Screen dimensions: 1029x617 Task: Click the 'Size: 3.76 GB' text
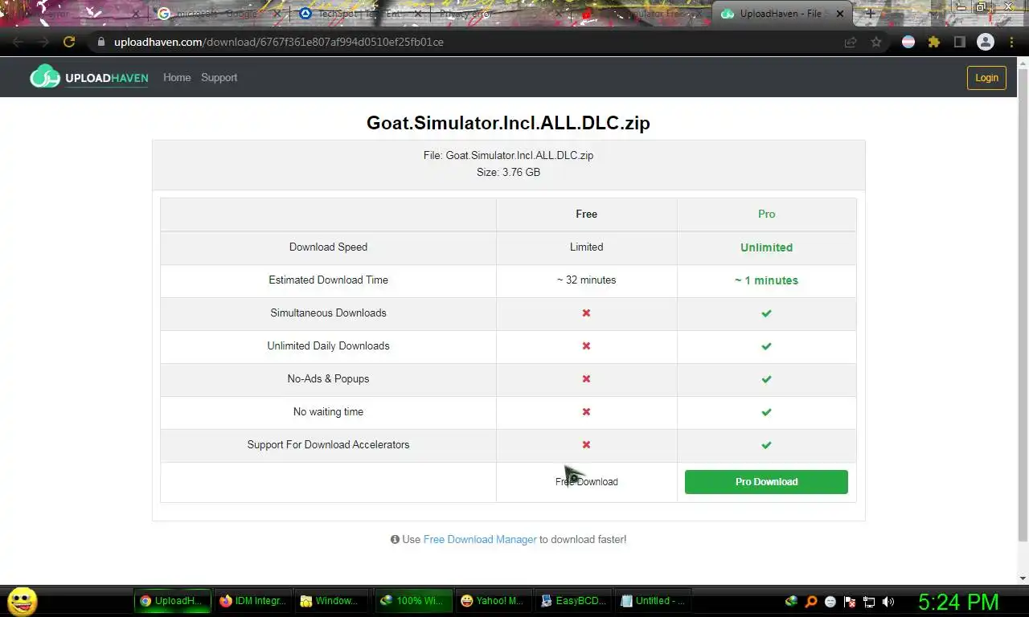508,172
